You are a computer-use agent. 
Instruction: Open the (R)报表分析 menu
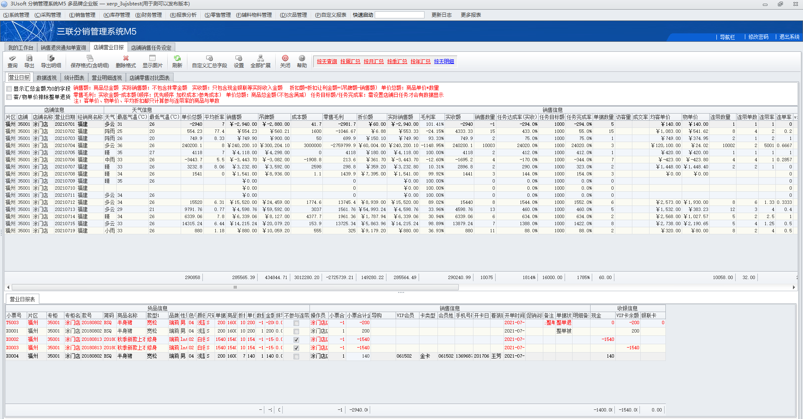[x=183, y=15]
